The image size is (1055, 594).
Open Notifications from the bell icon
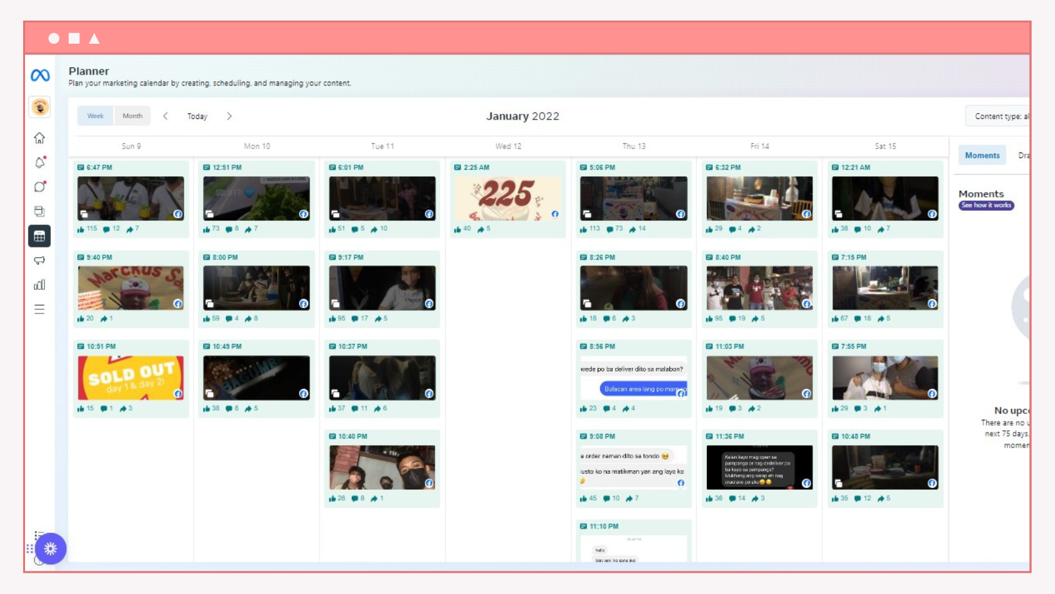coord(40,163)
